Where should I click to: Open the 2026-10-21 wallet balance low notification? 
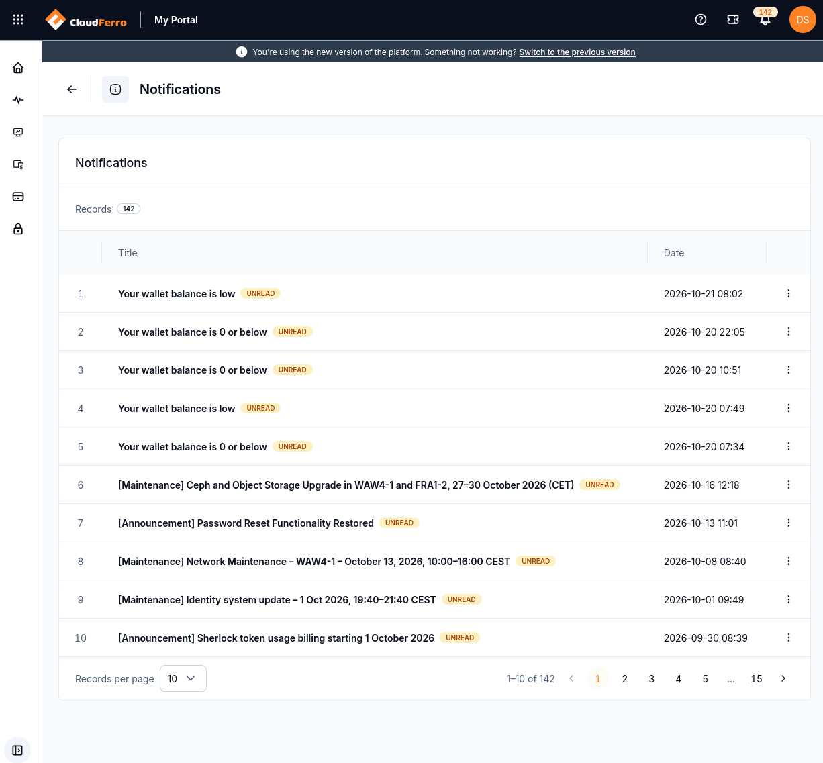click(177, 293)
